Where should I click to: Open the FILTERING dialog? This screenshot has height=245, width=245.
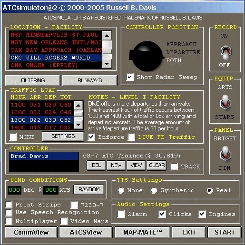33,80
